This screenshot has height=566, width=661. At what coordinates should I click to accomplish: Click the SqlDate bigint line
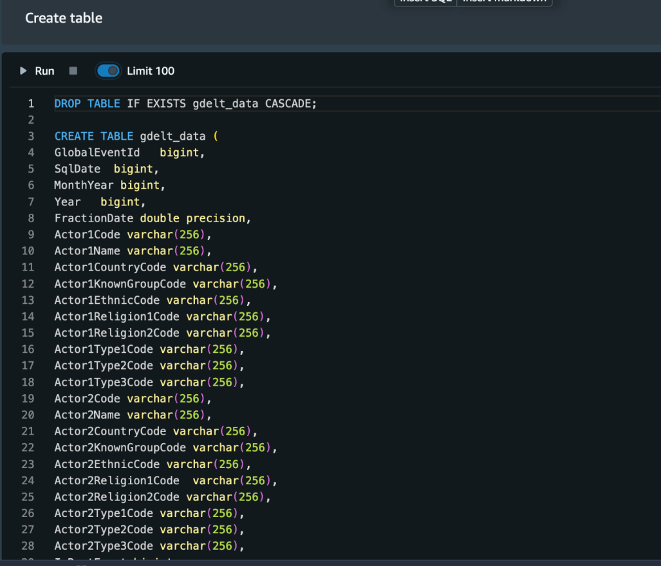coord(107,169)
